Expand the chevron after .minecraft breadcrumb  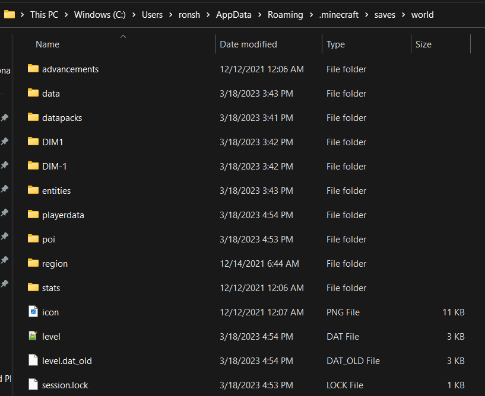coord(366,15)
